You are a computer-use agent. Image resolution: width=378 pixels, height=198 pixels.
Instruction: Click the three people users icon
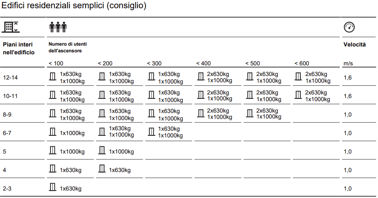[x=58, y=27]
